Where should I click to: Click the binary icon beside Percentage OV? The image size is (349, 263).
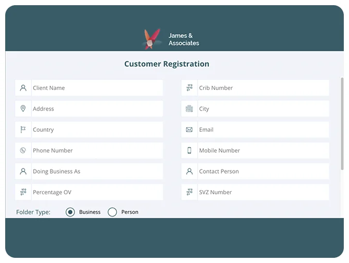pos(23,192)
